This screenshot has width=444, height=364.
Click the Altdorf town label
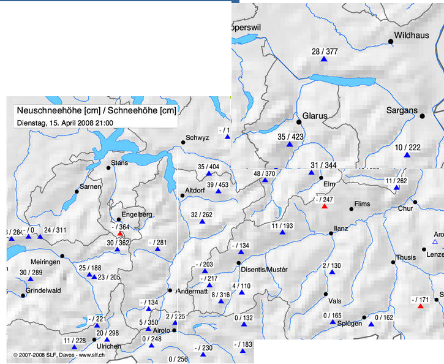point(195,191)
